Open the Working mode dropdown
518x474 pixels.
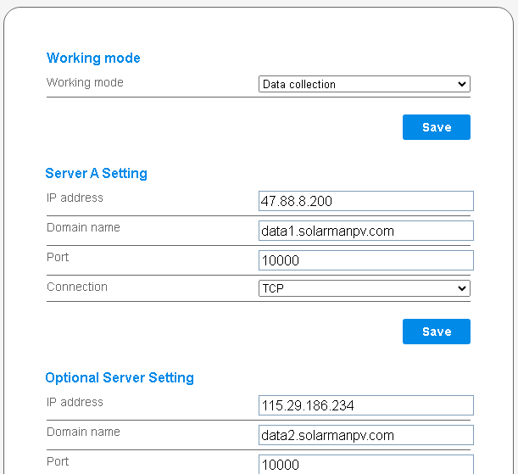tap(364, 84)
